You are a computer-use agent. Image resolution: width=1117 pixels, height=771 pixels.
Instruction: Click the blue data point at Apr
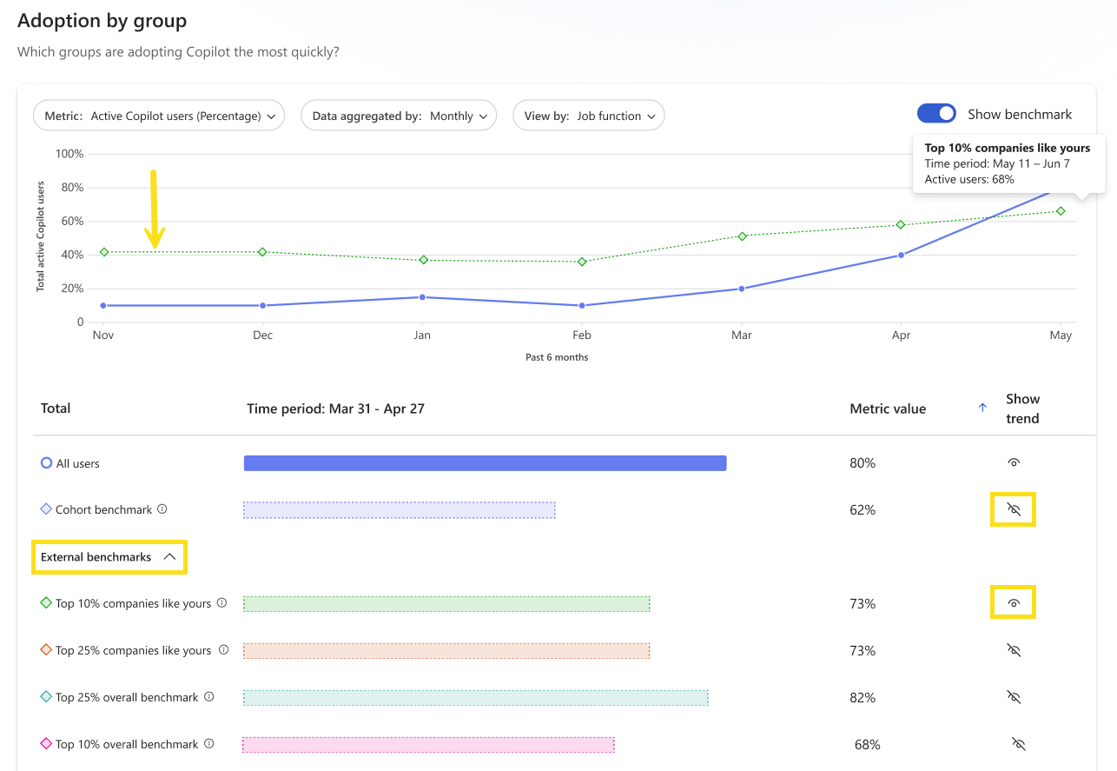[x=902, y=255]
